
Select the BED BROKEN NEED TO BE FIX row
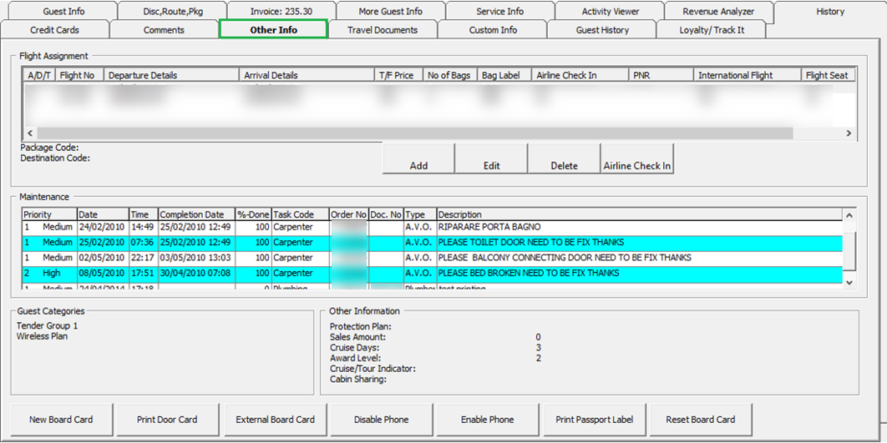click(x=433, y=273)
